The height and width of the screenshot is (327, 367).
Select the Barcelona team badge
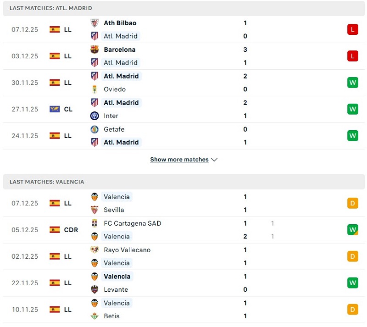click(95, 50)
